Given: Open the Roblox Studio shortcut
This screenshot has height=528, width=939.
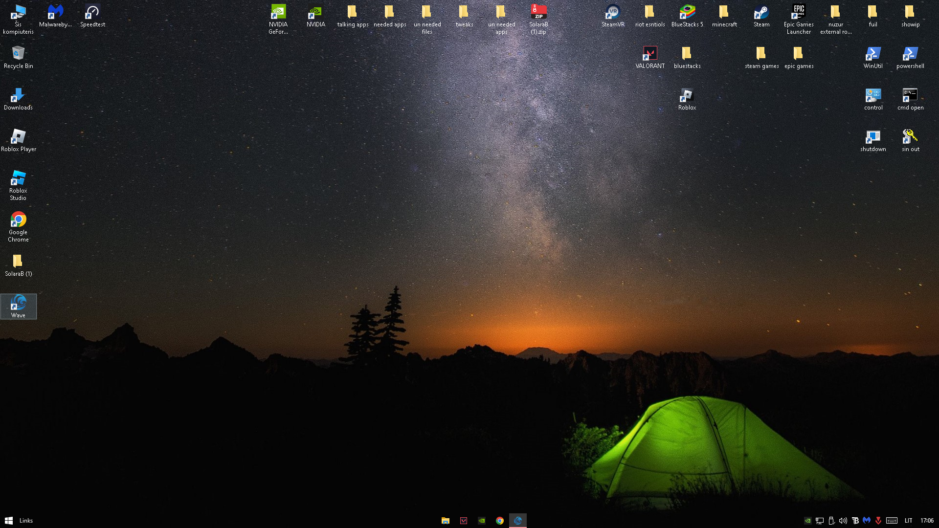Looking at the screenshot, I should click(18, 185).
